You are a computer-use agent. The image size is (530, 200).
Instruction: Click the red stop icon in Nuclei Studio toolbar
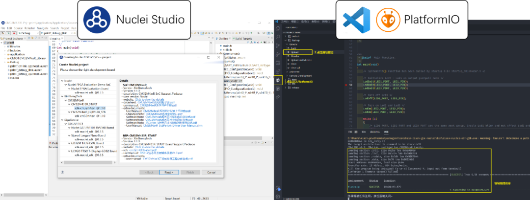(14, 33)
